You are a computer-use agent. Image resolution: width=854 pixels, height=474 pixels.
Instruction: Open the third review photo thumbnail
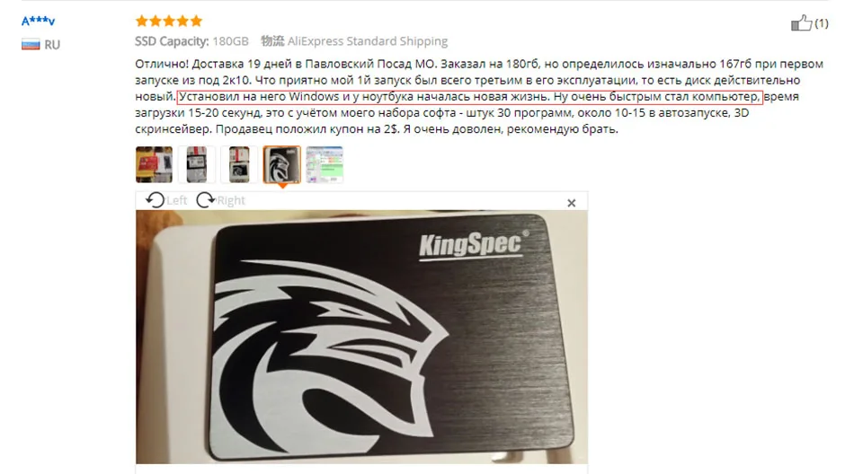[x=239, y=164]
